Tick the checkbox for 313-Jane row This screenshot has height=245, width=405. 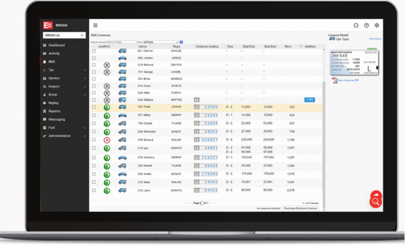94,190
